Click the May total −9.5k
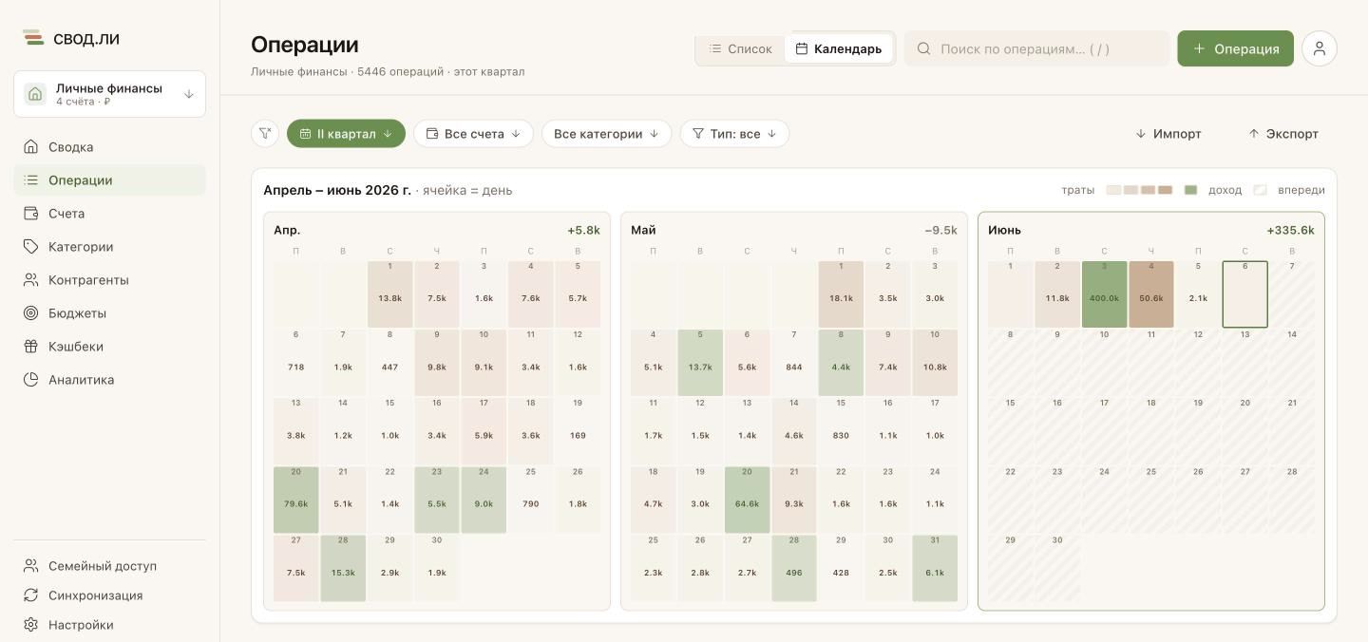The width and height of the screenshot is (1368, 642). point(940,230)
